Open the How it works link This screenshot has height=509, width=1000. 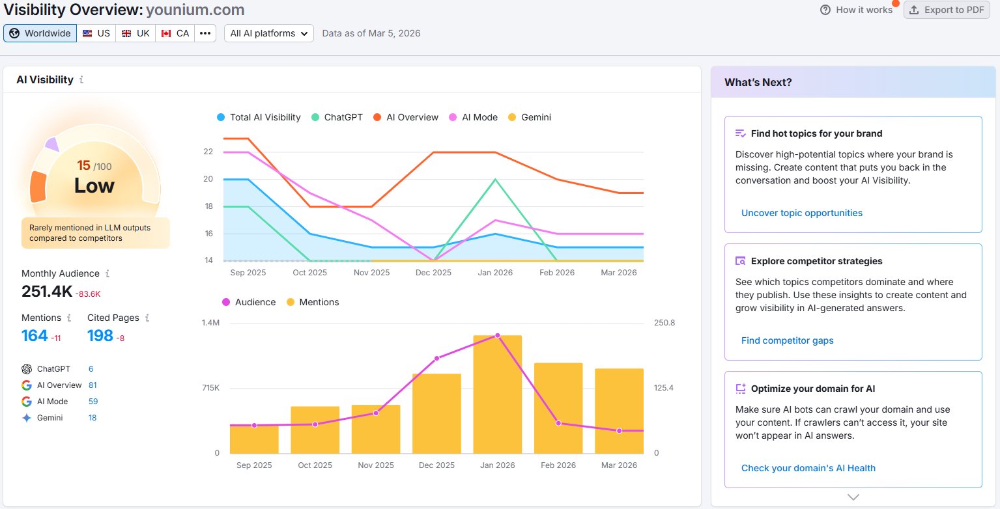pyautogui.click(x=857, y=10)
